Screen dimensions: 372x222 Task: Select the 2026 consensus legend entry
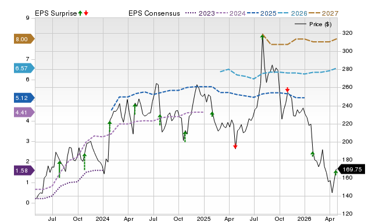292,13
